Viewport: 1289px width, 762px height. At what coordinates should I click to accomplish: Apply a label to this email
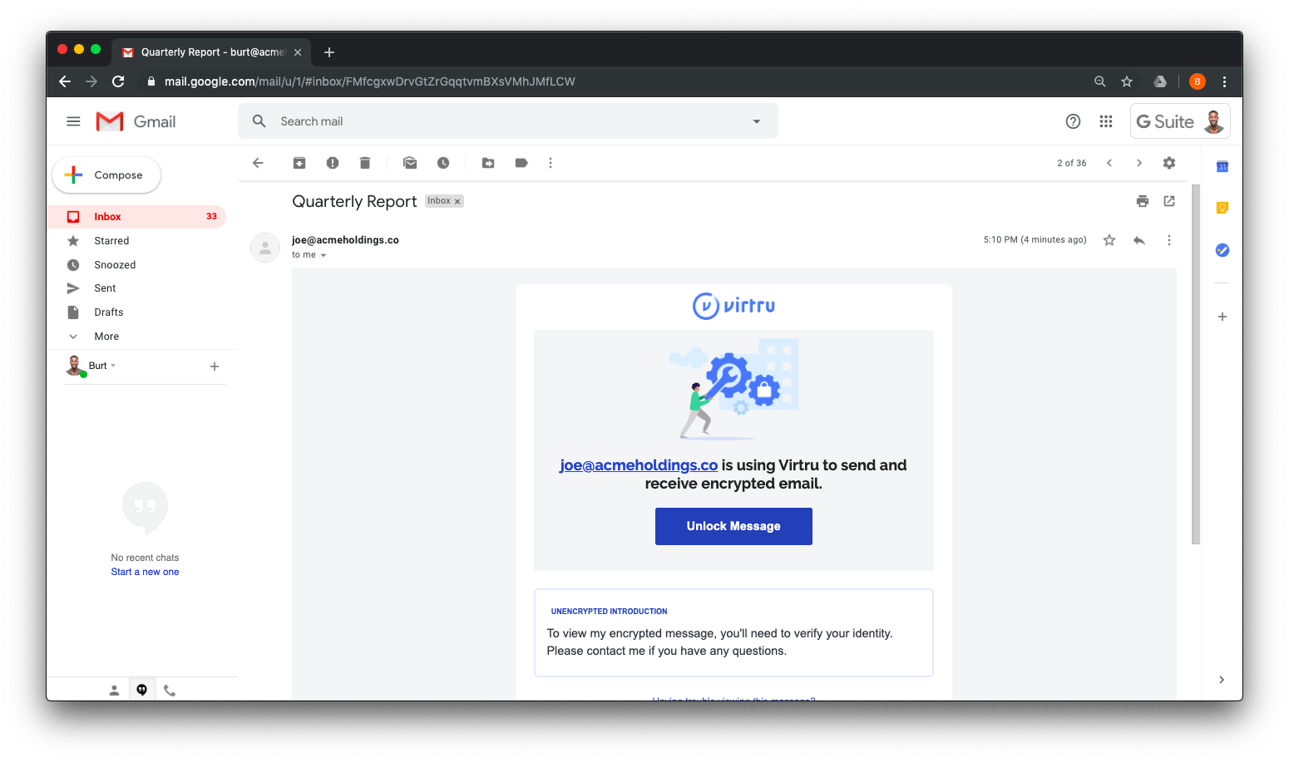(x=521, y=163)
